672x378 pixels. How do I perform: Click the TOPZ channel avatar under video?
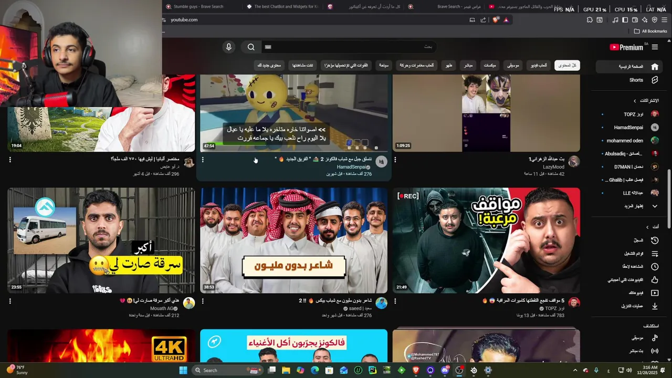coord(574,303)
